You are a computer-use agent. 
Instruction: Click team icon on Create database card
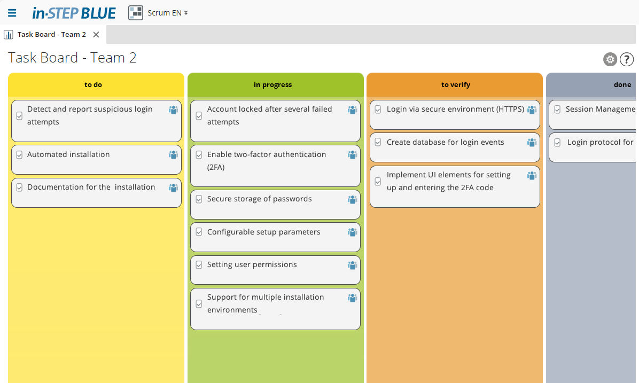tap(532, 143)
